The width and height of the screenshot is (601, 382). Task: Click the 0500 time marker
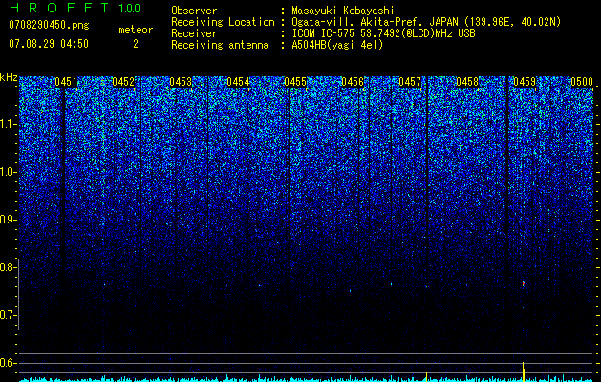[x=582, y=82]
